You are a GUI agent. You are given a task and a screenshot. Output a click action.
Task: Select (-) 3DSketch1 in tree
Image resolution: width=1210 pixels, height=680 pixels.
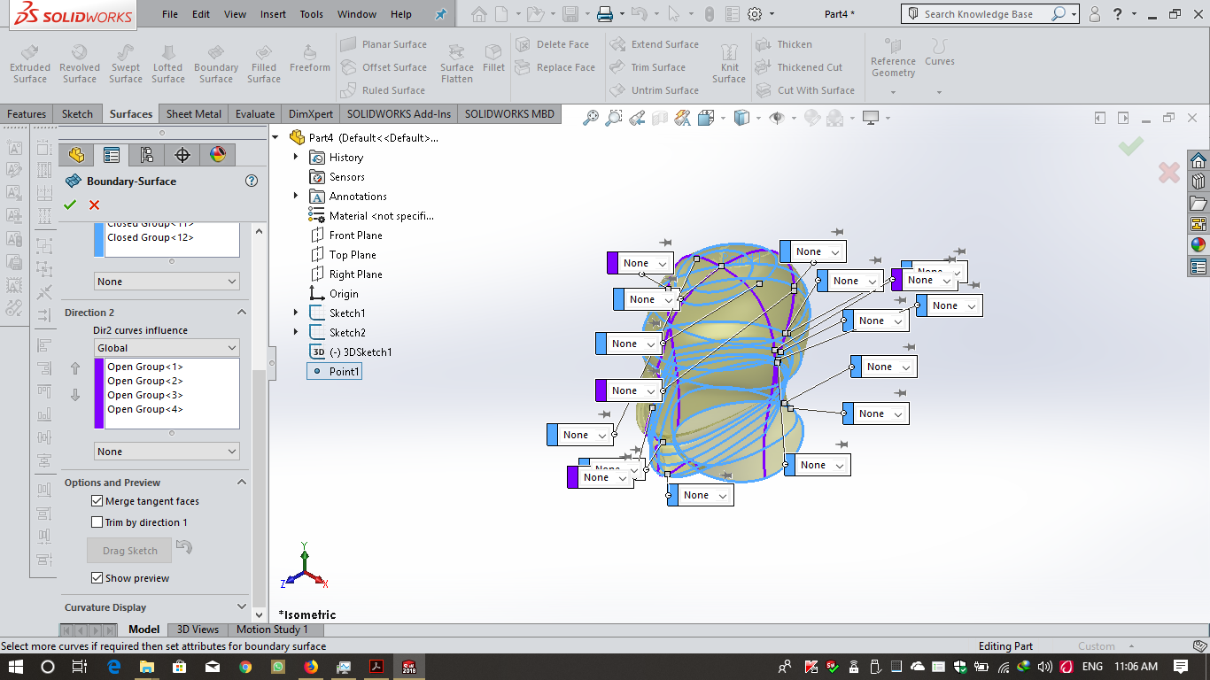pyautogui.click(x=351, y=352)
